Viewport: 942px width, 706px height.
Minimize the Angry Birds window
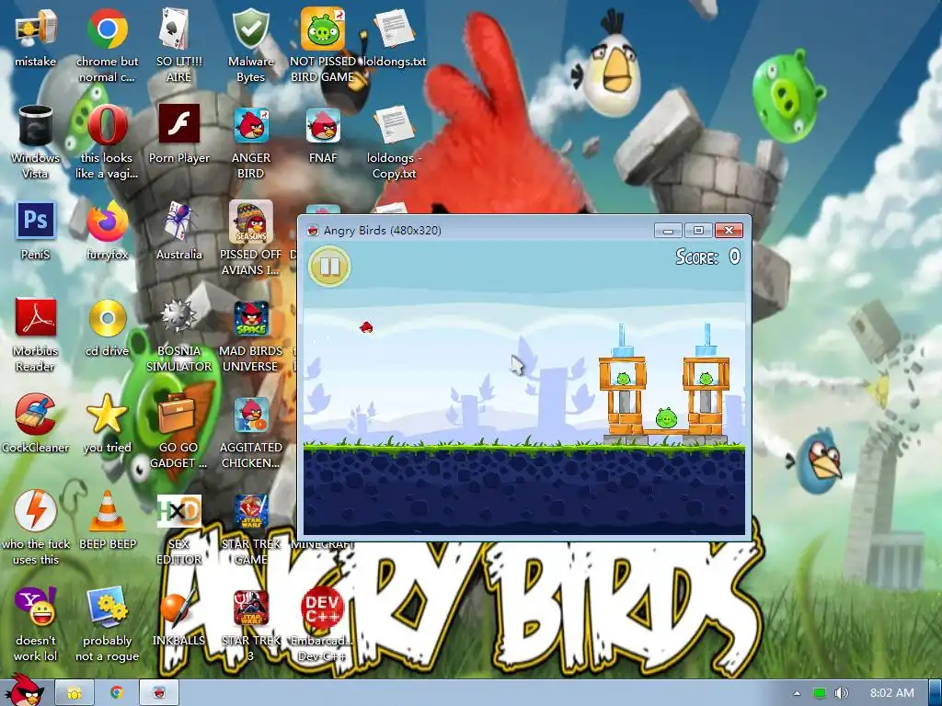[x=668, y=230]
